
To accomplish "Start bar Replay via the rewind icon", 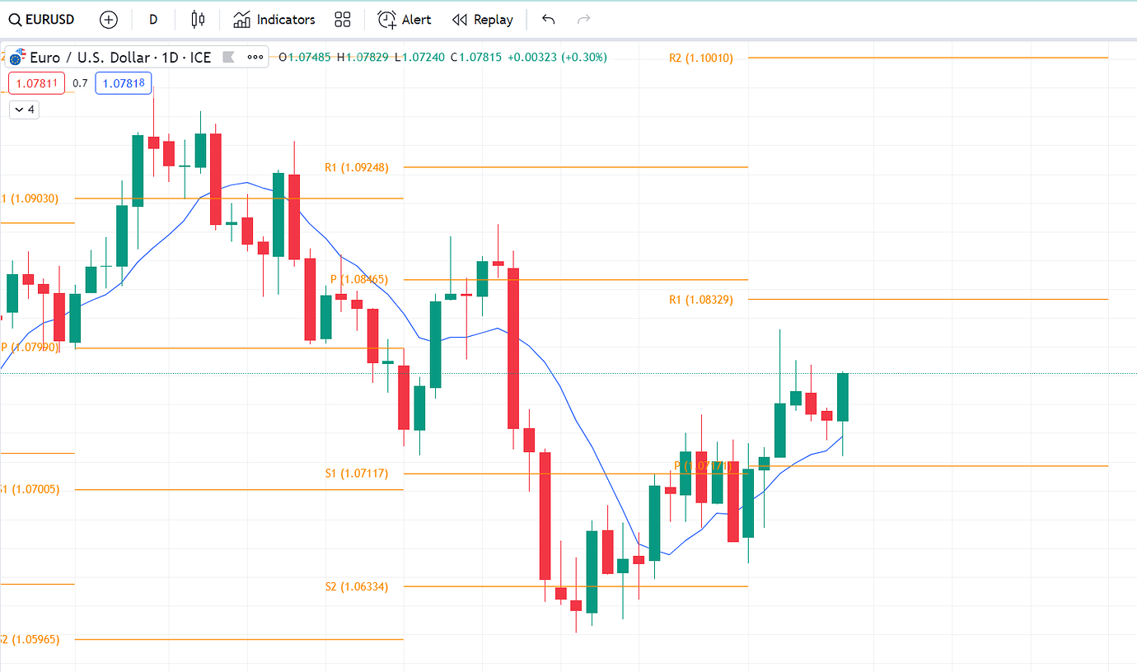I will (x=461, y=19).
